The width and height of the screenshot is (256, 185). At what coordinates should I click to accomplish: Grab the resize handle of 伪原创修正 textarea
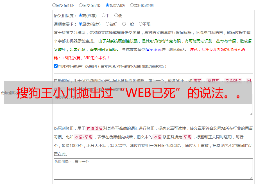point(251,178)
